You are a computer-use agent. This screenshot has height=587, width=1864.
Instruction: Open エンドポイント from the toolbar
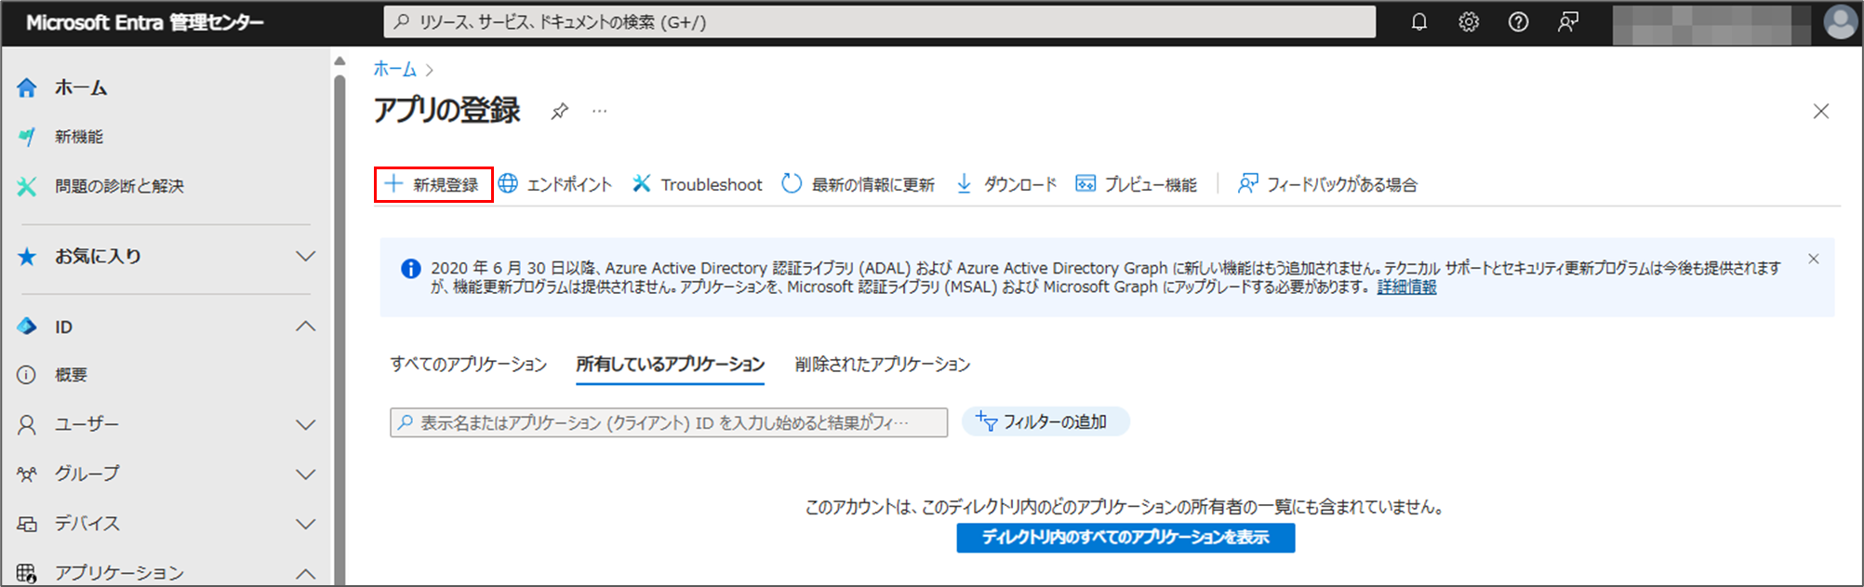click(x=555, y=184)
